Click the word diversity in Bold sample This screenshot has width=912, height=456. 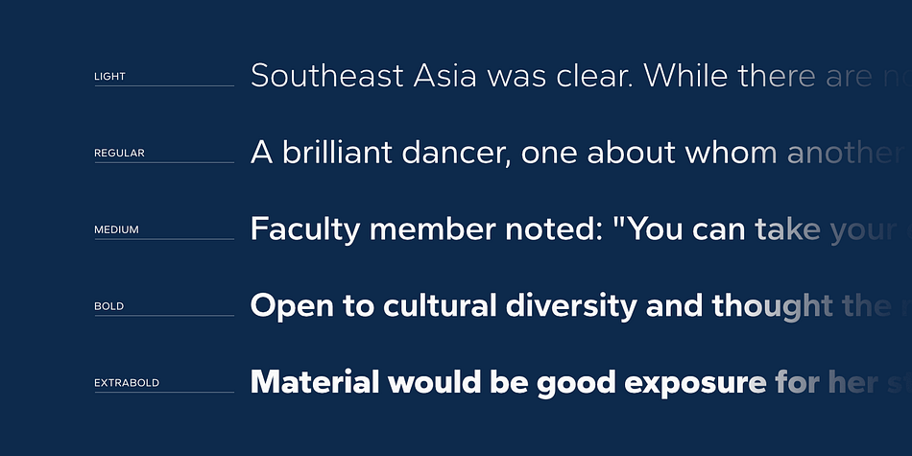click(571, 307)
